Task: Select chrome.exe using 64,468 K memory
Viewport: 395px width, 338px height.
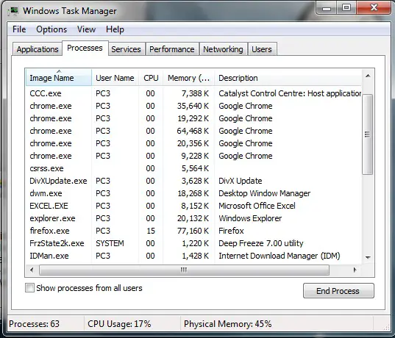Action: pos(193,131)
